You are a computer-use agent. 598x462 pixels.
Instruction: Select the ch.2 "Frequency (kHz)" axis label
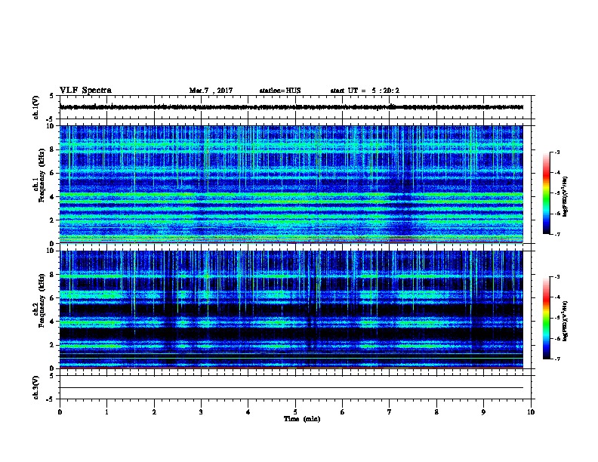42,300
